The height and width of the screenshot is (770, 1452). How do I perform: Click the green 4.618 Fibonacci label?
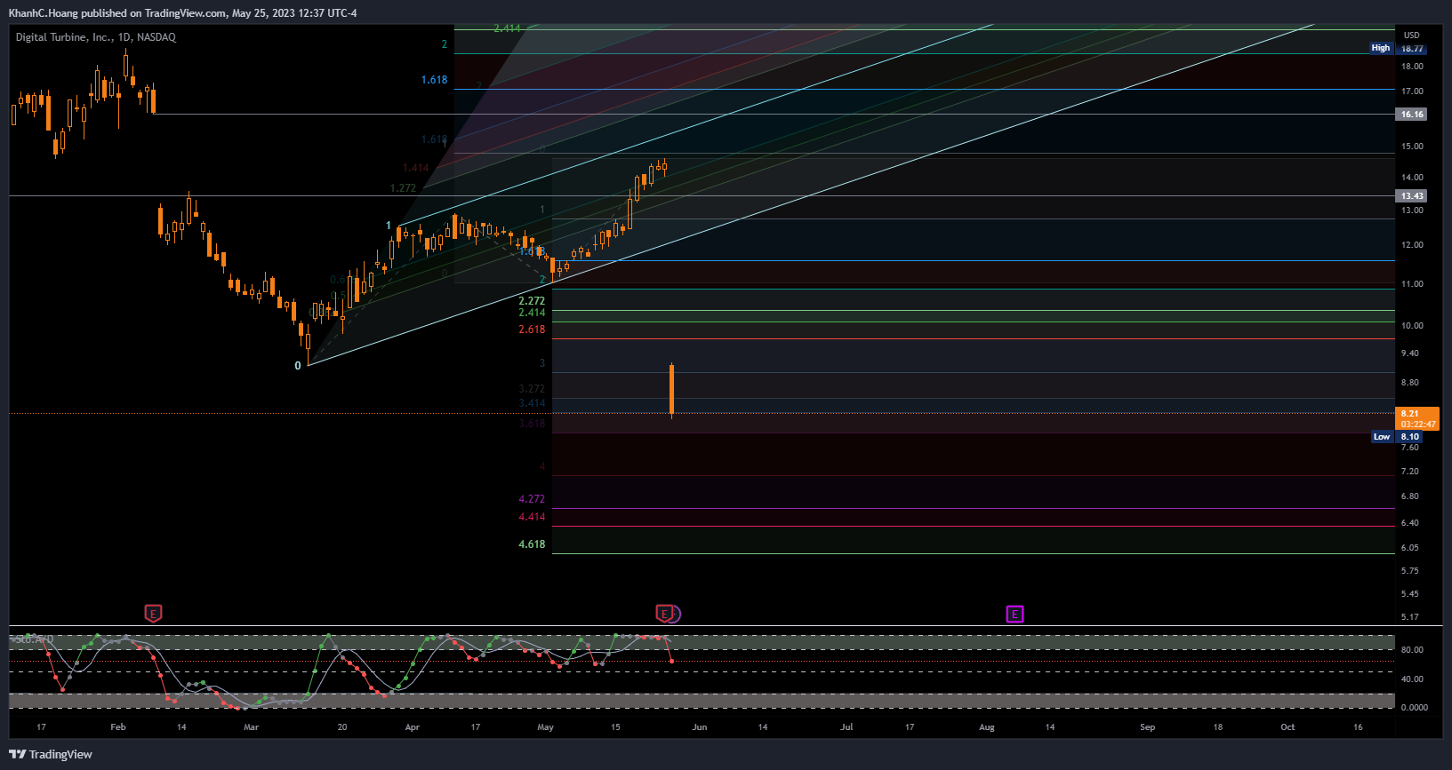[532, 544]
